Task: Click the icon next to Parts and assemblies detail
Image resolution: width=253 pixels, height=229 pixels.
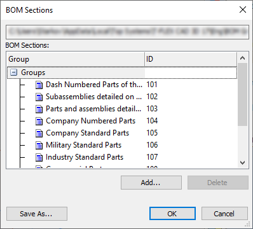Action: 39,109
